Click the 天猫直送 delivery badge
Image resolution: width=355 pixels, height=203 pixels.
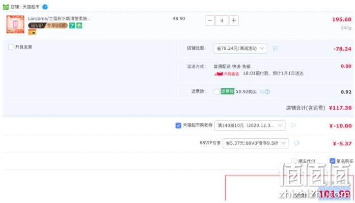tap(227, 73)
